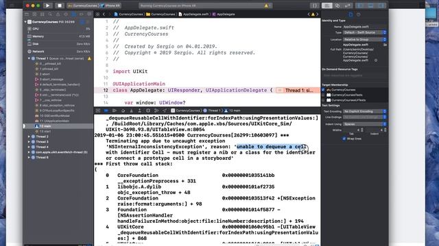The width and height of the screenshot is (439, 246).
Task: Select the standard editor button
Action: tap(327, 5)
